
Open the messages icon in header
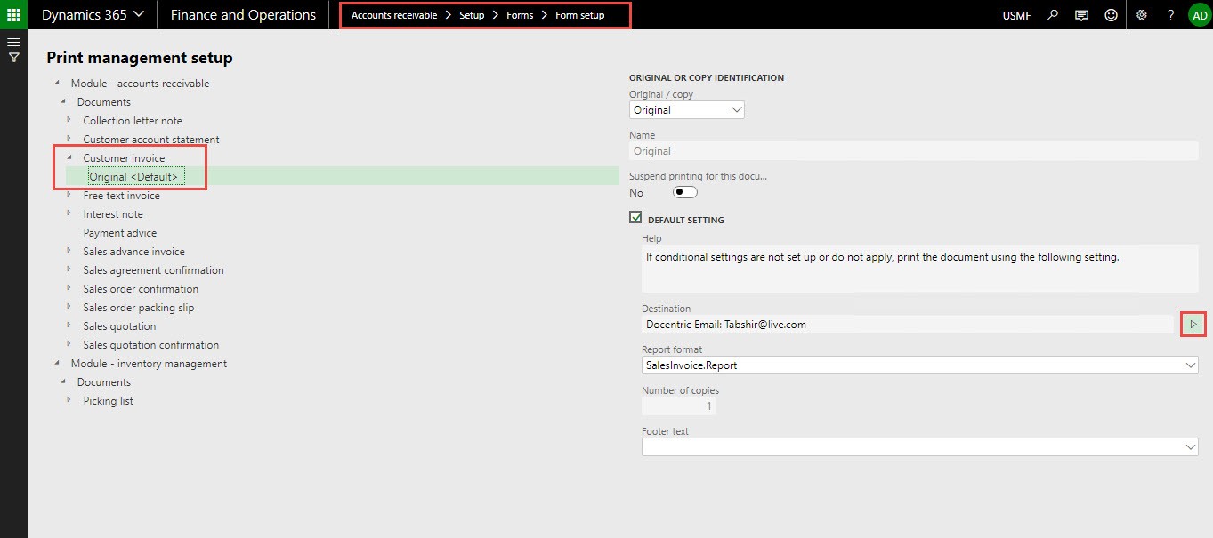pyautogui.click(x=1081, y=15)
